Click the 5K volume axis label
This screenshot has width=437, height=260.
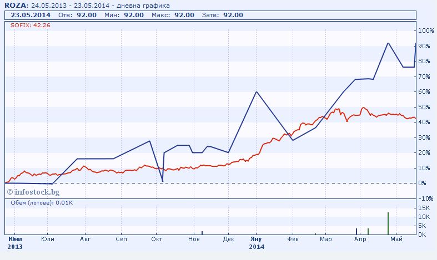click(x=423, y=226)
